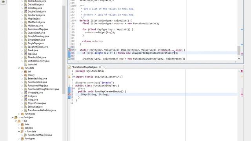251x141 pixels.
Task: Click src/test/java source folder icon
Action: pos(16,117)
